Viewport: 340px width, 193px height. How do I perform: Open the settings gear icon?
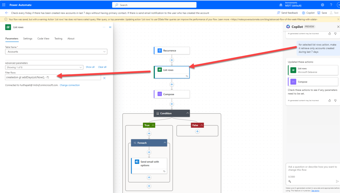tap(322, 5)
